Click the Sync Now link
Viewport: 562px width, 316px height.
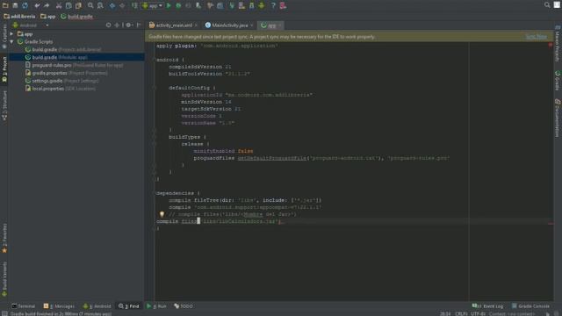click(537, 37)
